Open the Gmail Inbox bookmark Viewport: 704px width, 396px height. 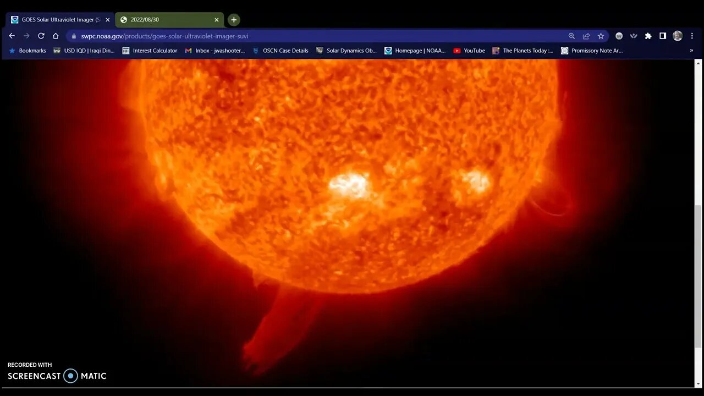pyautogui.click(x=215, y=51)
